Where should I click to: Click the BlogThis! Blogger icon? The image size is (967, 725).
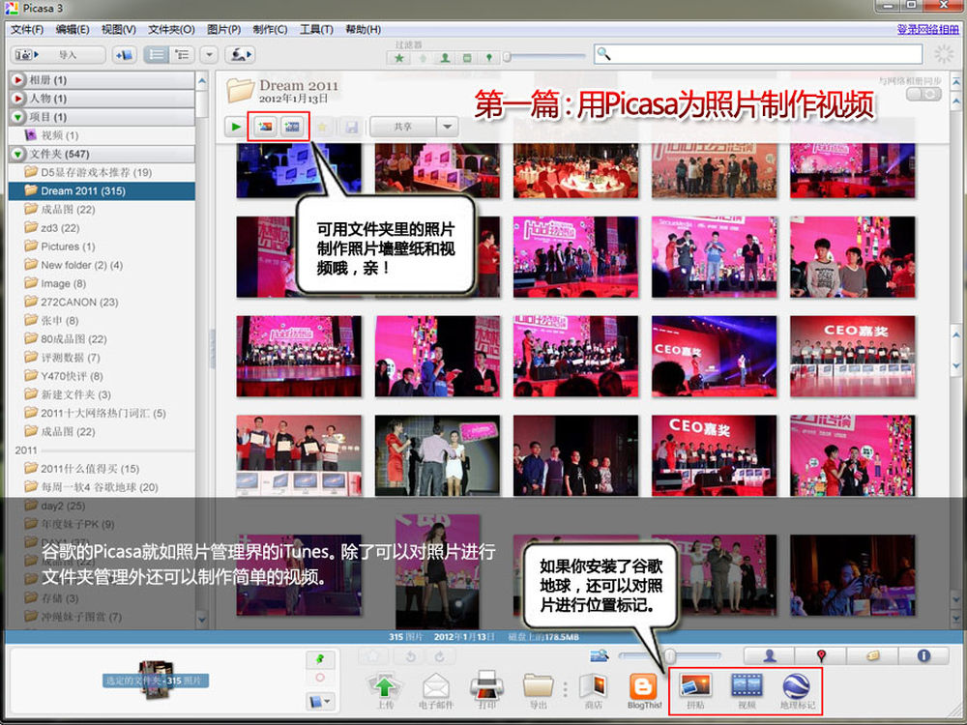tap(643, 686)
